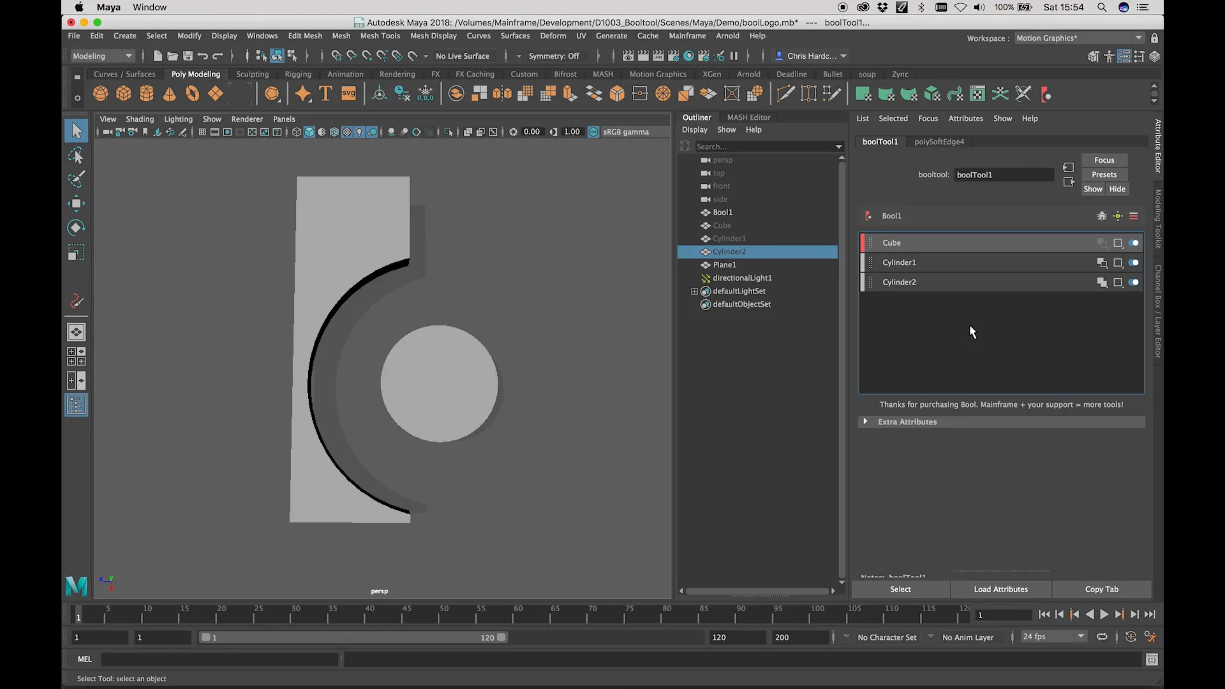Click the Presets button in Attribute Editor
The width and height of the screenshot is (1225, 689).
pyautogui.click(x=1104, y=174)
